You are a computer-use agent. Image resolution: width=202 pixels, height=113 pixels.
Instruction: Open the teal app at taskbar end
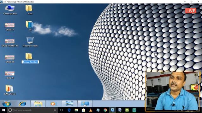(134, 110)
